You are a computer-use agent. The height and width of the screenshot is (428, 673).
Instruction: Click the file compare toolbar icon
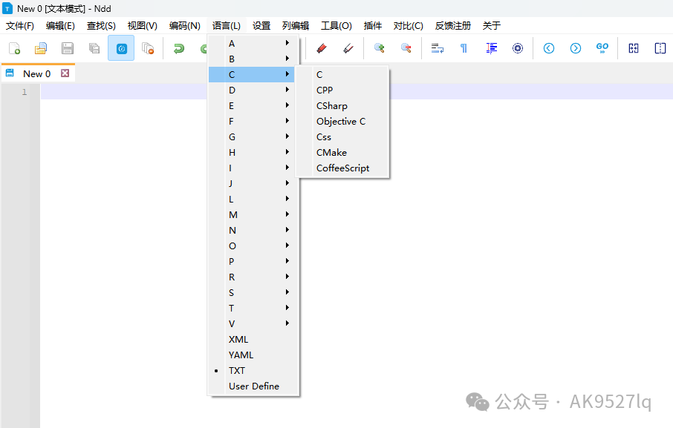click(634, 48)
